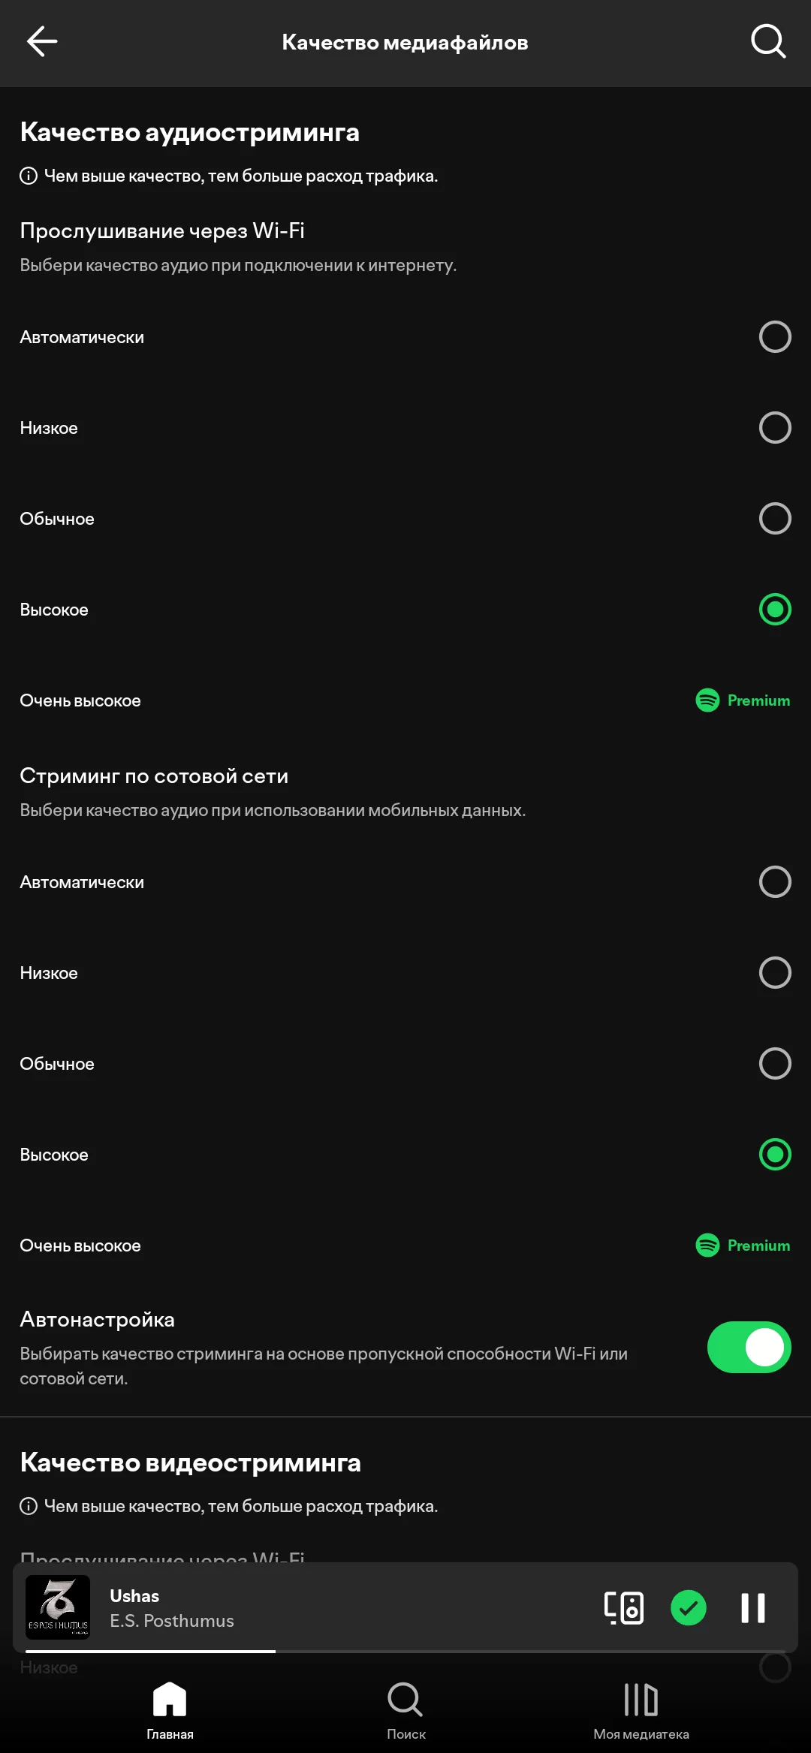The image size is (811, 1753).
Task: Tap the info icon beside the video traffic note
Action: [x=29, y=1506]
